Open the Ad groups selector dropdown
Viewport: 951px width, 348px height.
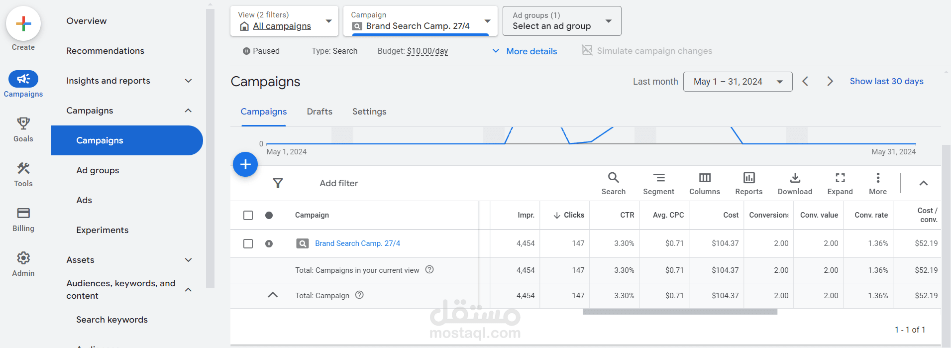click(562, 21)
